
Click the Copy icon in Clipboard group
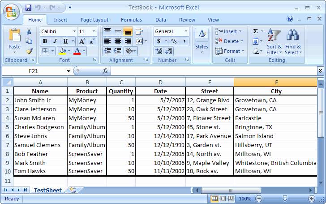29,41
